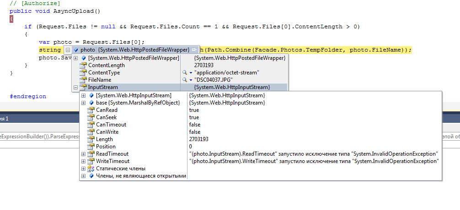Click the "DSC04037.JPG" file name value

point(213,80)
